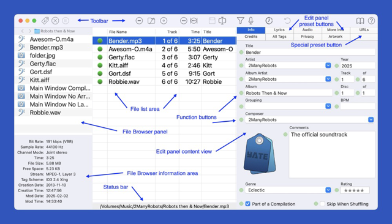392x224 pixels.
Task: Click the Robots then & Now folder path
Action: click(55, 31)
